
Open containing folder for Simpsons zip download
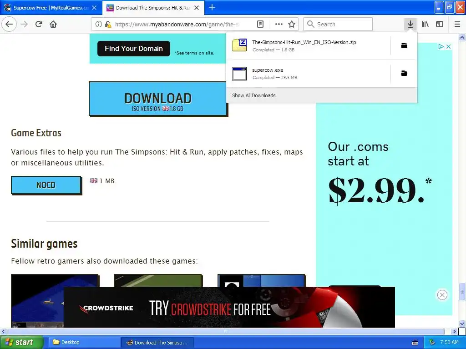(x=404, y=45)
